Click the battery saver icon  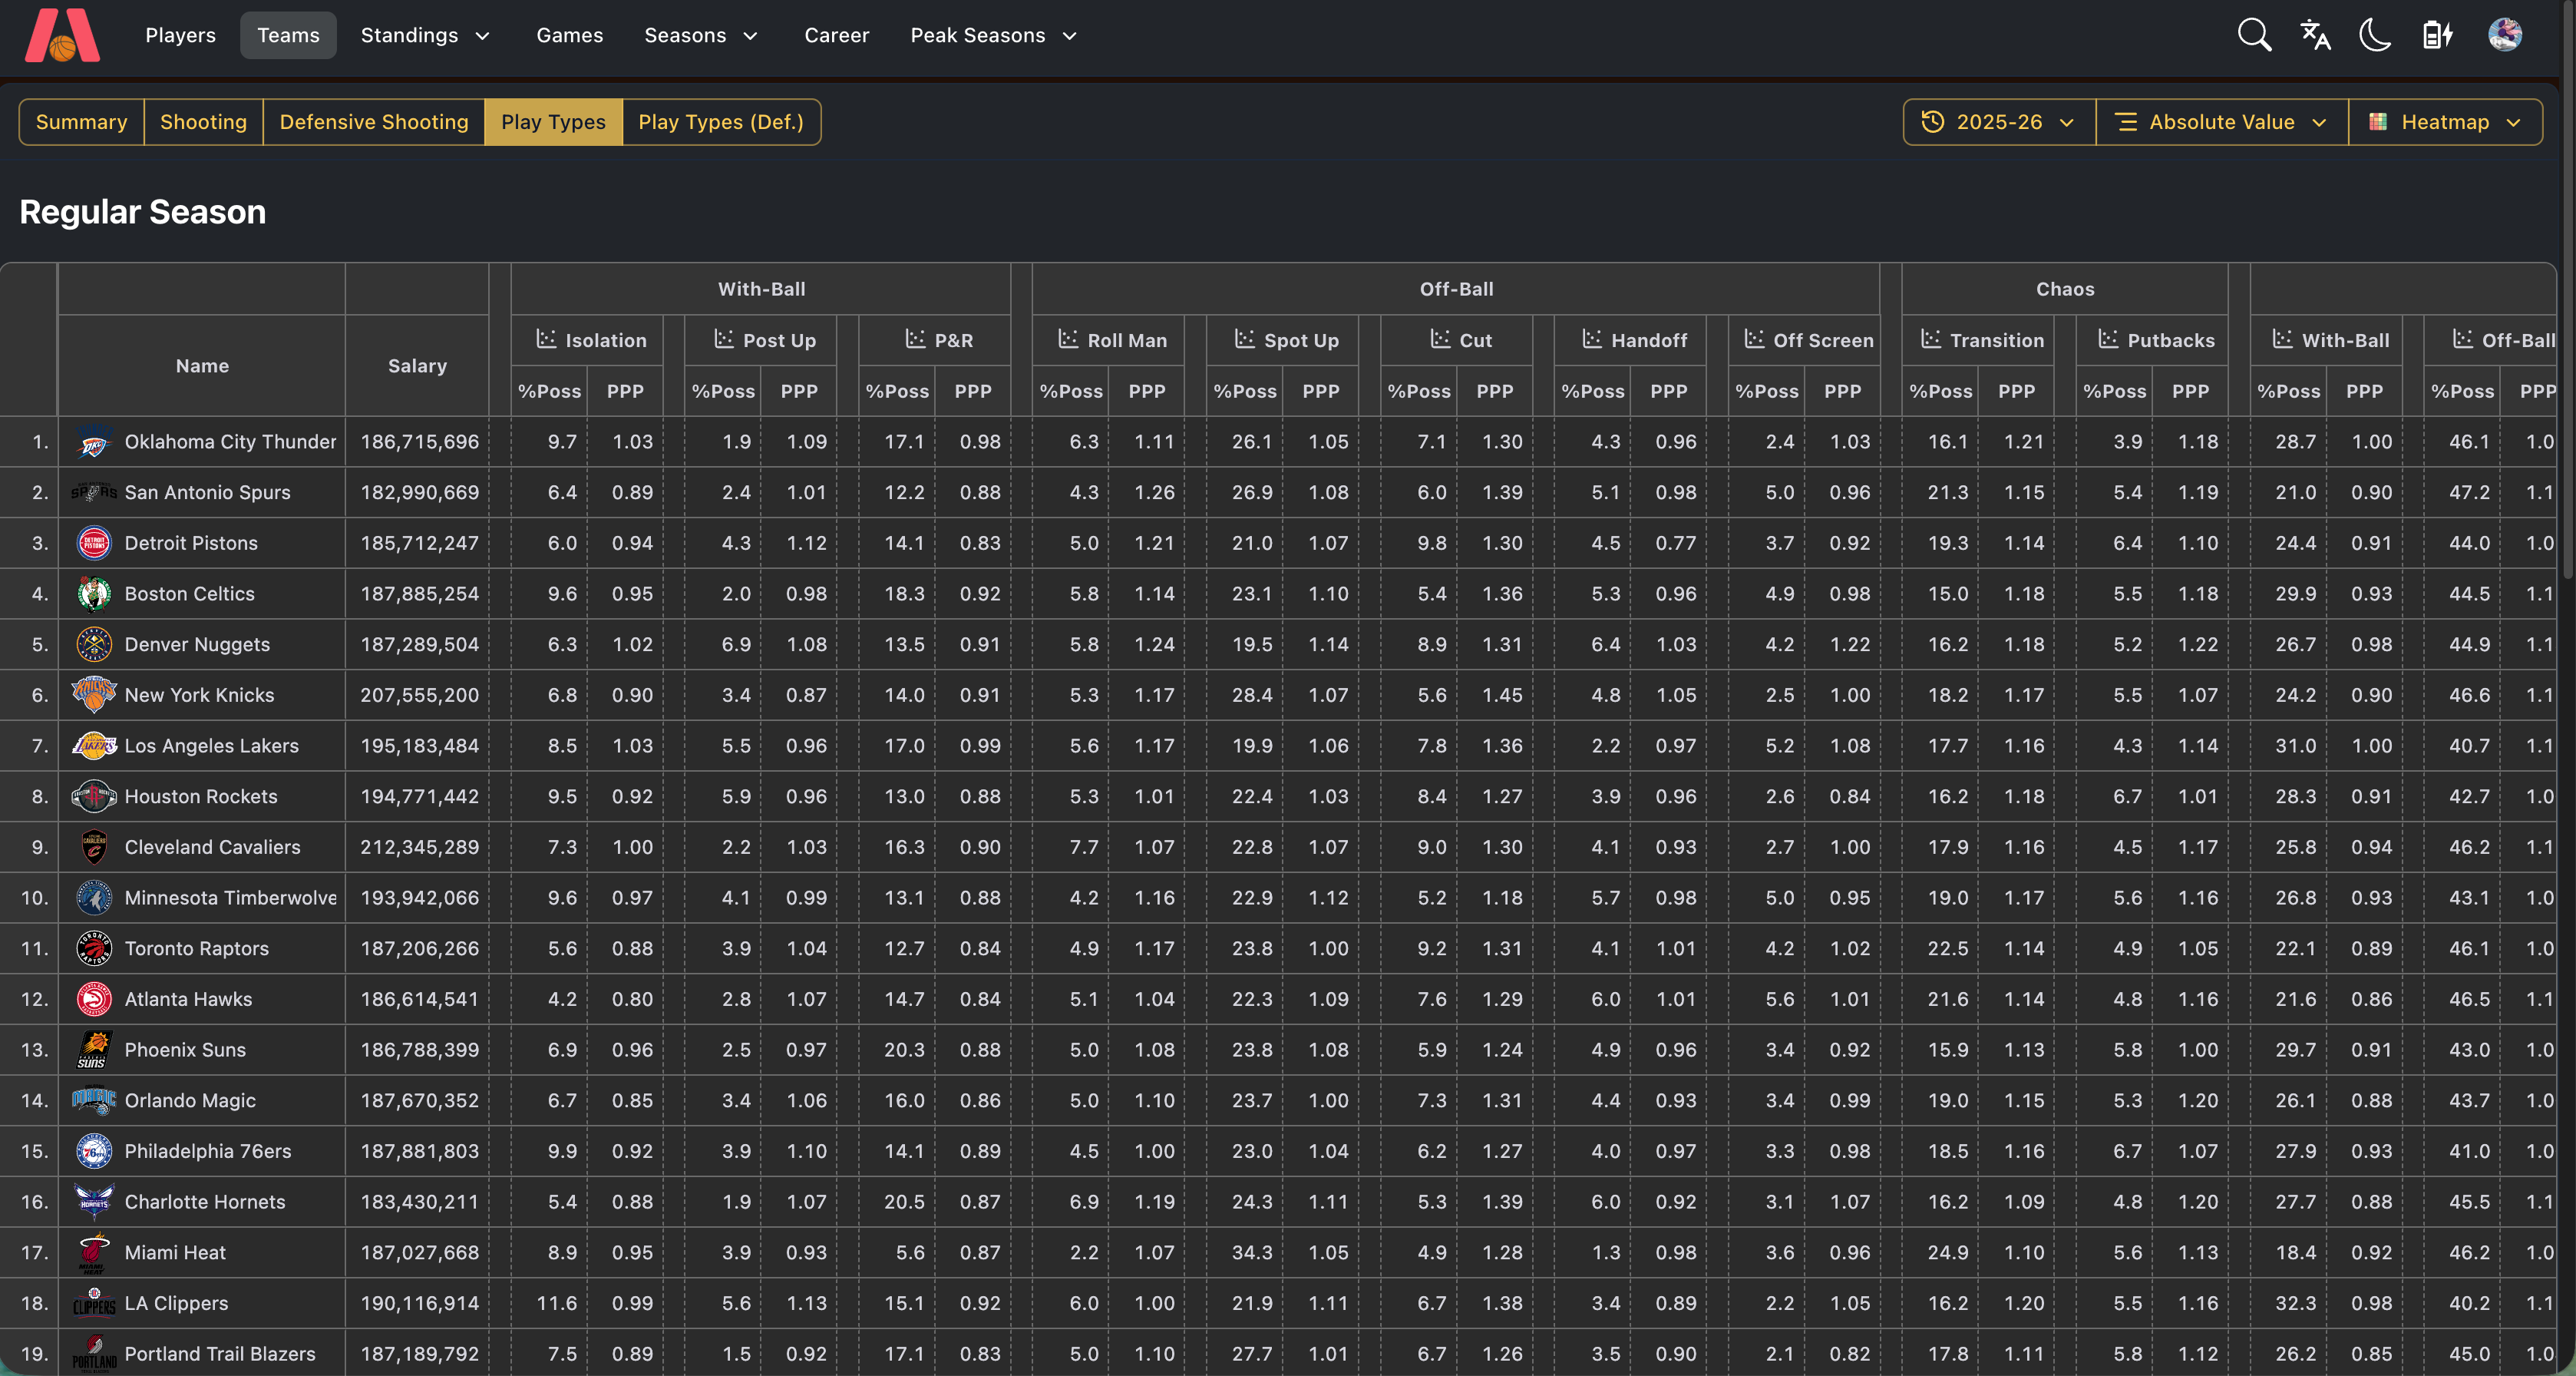coord(2437,35)
